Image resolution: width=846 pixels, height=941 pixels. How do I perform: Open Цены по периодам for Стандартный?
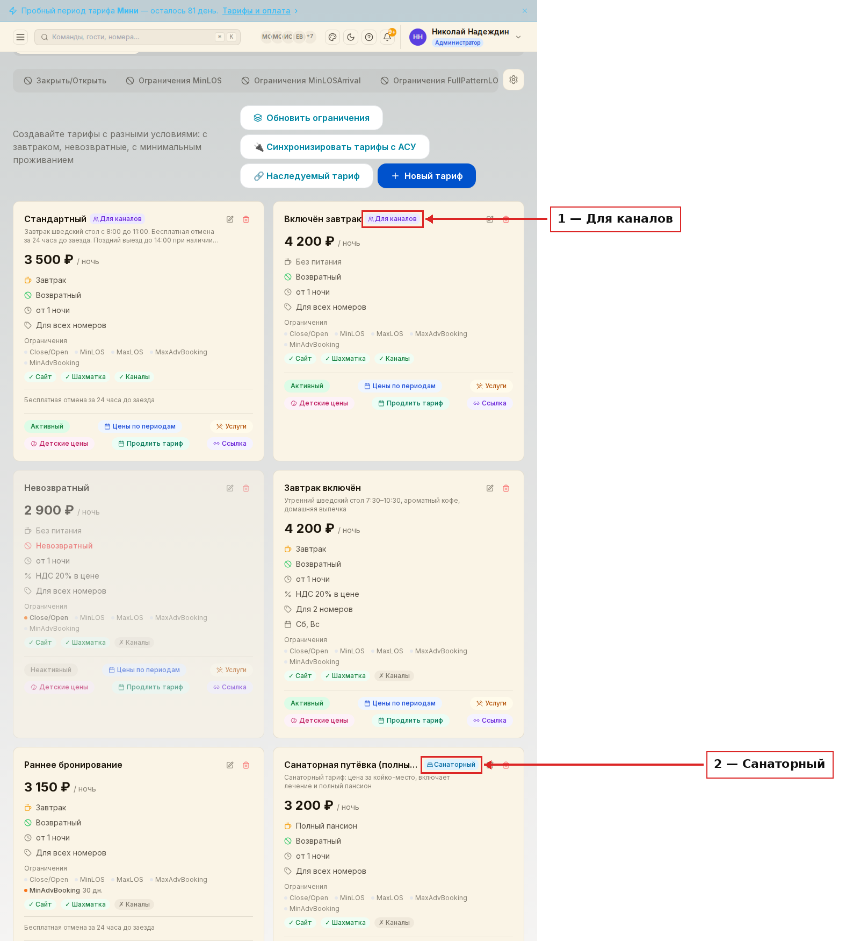pyautogui.click(x=140, y=426)
